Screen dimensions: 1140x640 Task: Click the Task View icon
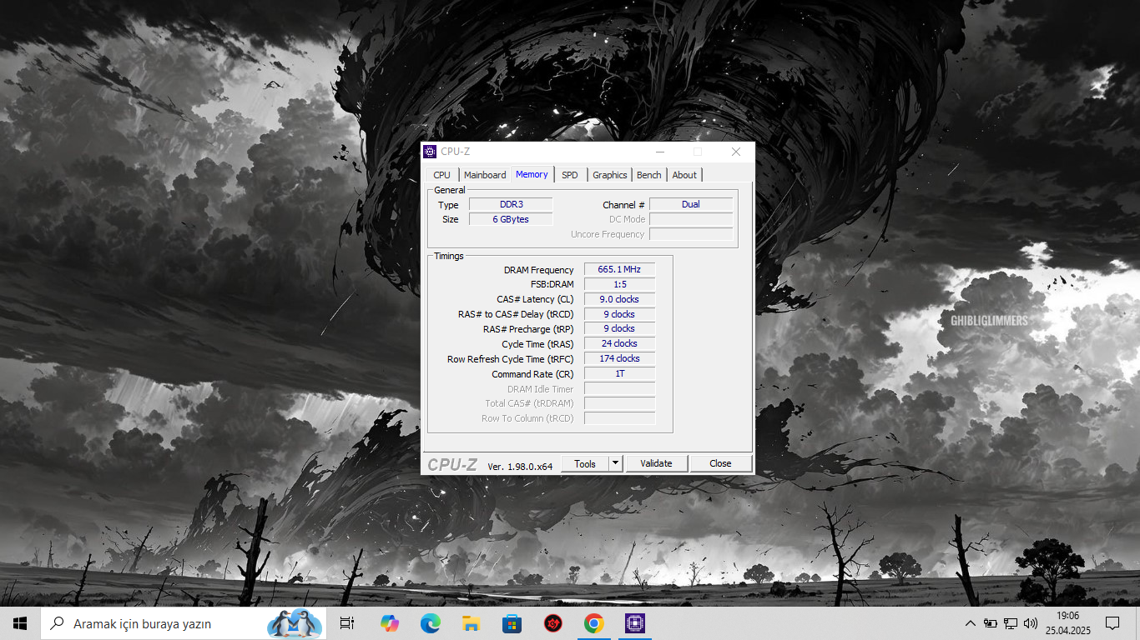coord(347,623)
